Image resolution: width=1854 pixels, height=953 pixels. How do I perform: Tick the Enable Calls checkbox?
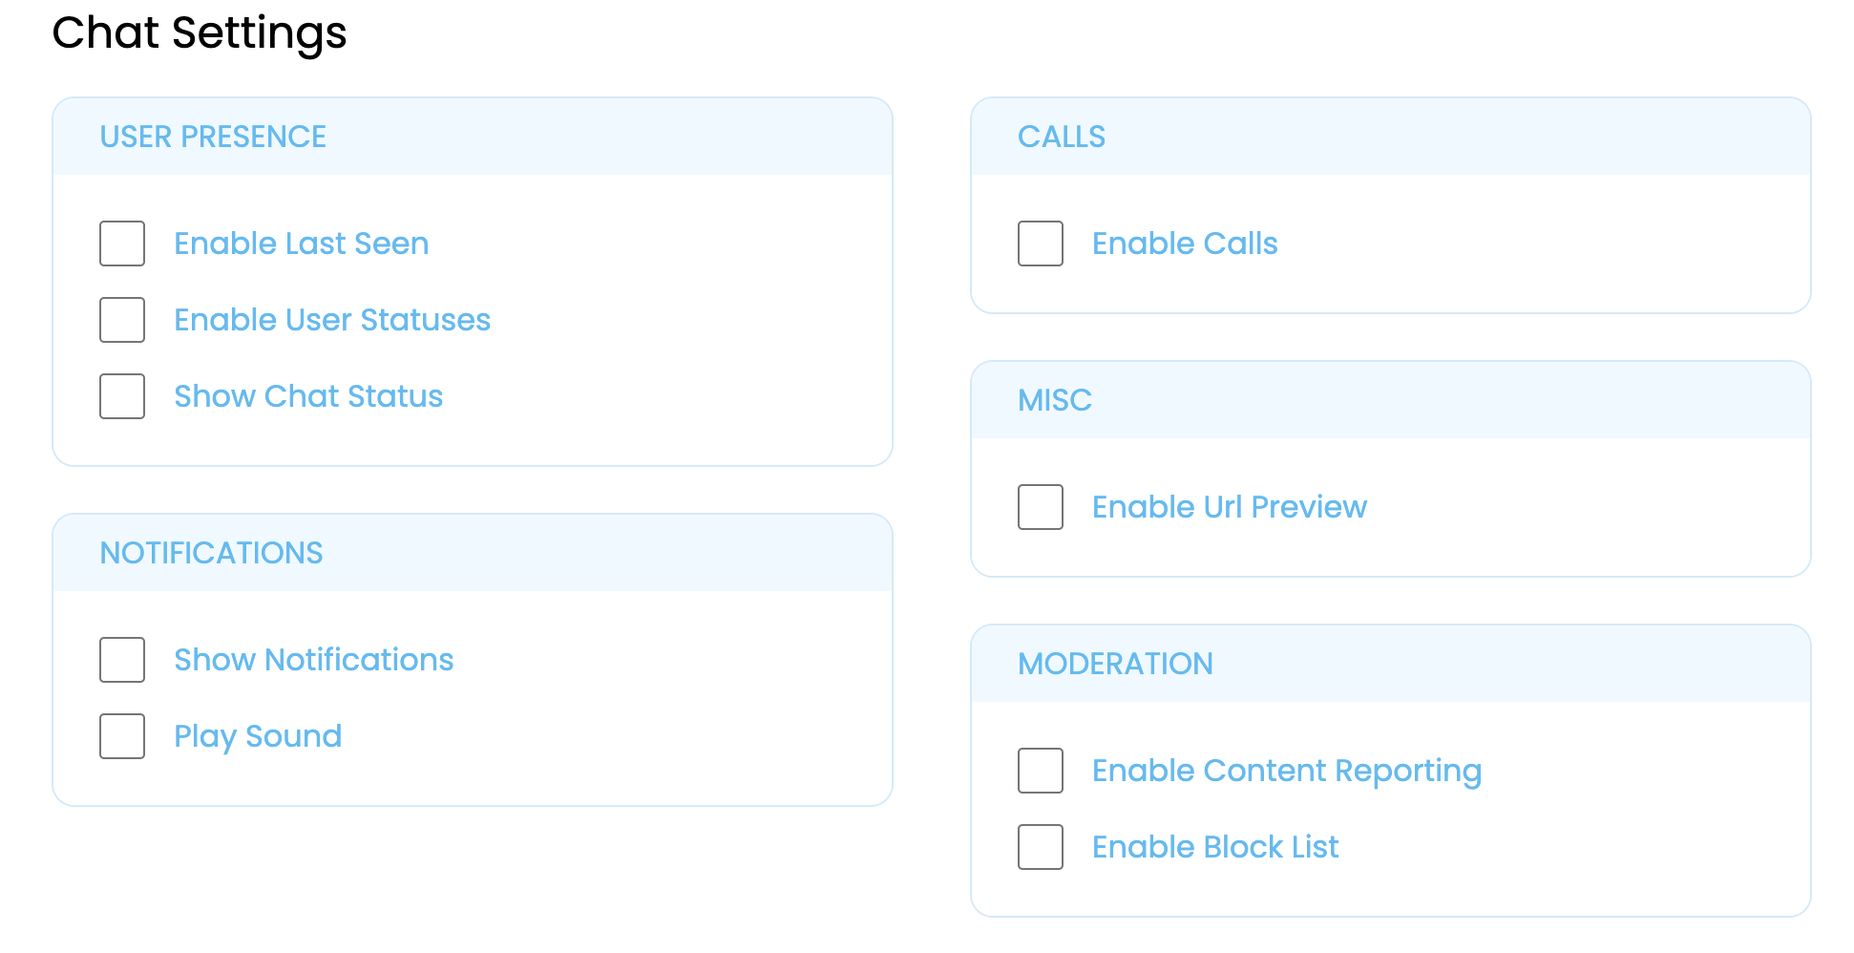point(1041,244)
